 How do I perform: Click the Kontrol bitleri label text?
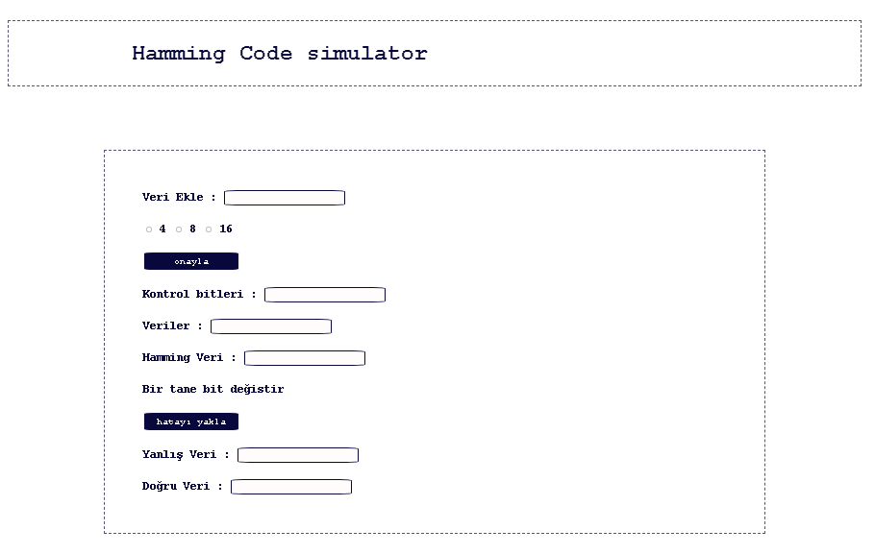point(195,294)
